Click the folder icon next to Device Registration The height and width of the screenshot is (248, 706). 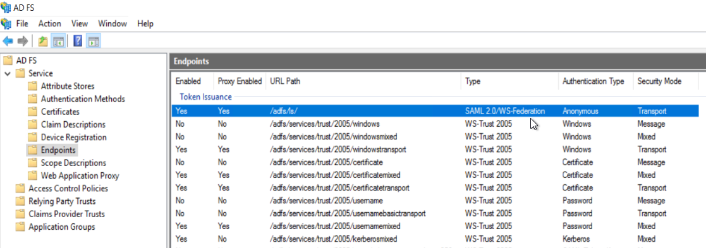(32, 138)
